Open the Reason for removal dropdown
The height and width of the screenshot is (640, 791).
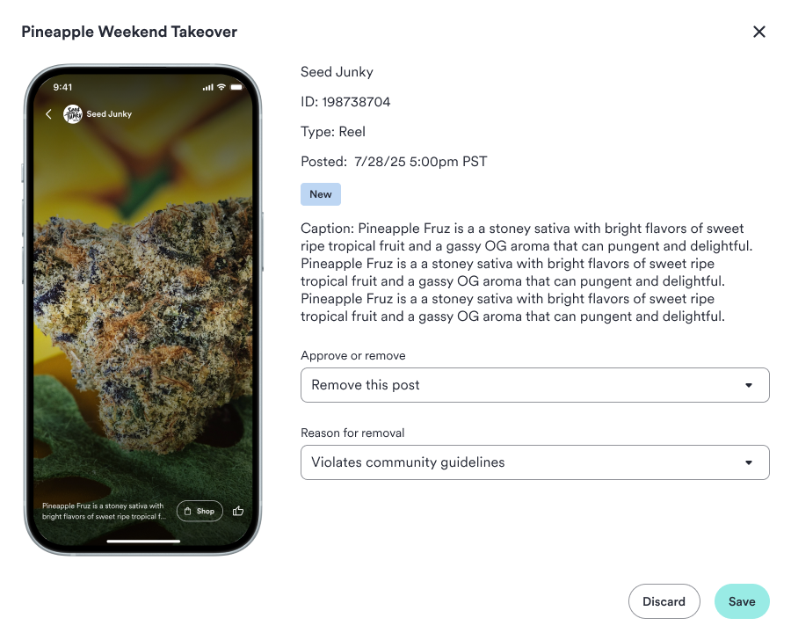pos(534,462)
